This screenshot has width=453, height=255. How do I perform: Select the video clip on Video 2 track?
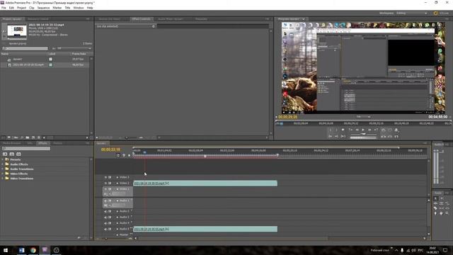pyautogui.click(x=205, y=183)
